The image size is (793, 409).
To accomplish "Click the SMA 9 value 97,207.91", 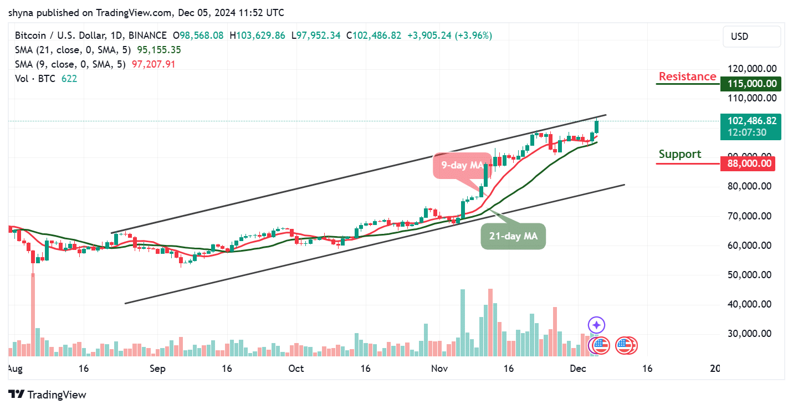I will (154, 64).
